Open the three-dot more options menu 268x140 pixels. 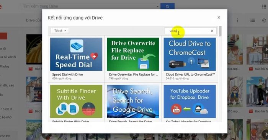(237, 20)
